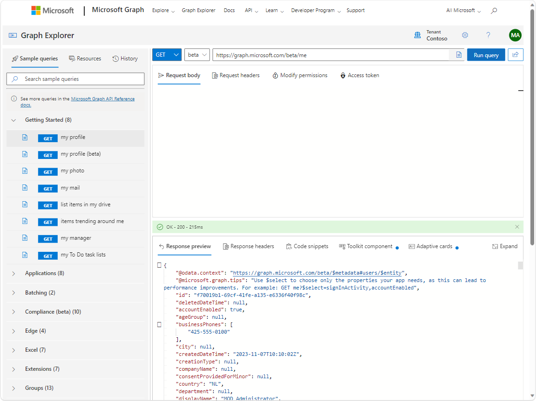Open the Learn menu in the top navigation
Viewport: 536px width, 401px height.
[274, 11]
